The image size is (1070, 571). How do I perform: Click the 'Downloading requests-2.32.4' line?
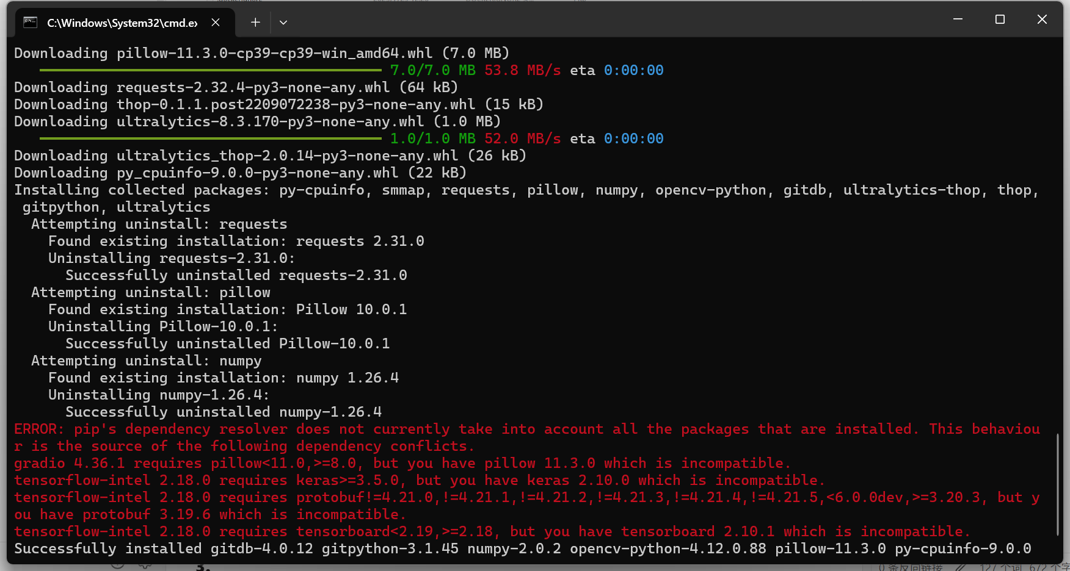point(236,87)
